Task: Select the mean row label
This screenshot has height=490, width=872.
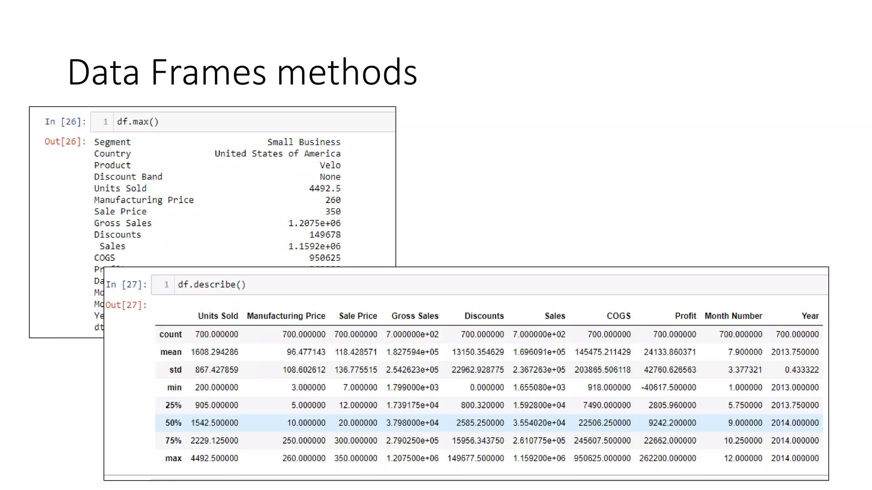Action: [x=171, y=352]
